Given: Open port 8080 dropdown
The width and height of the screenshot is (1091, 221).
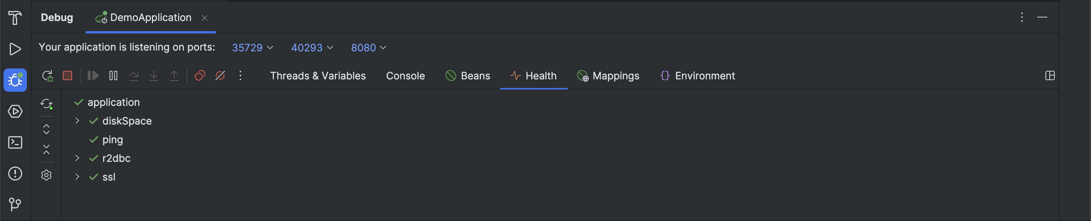Looking at the screenshot, I should [369, 48].
